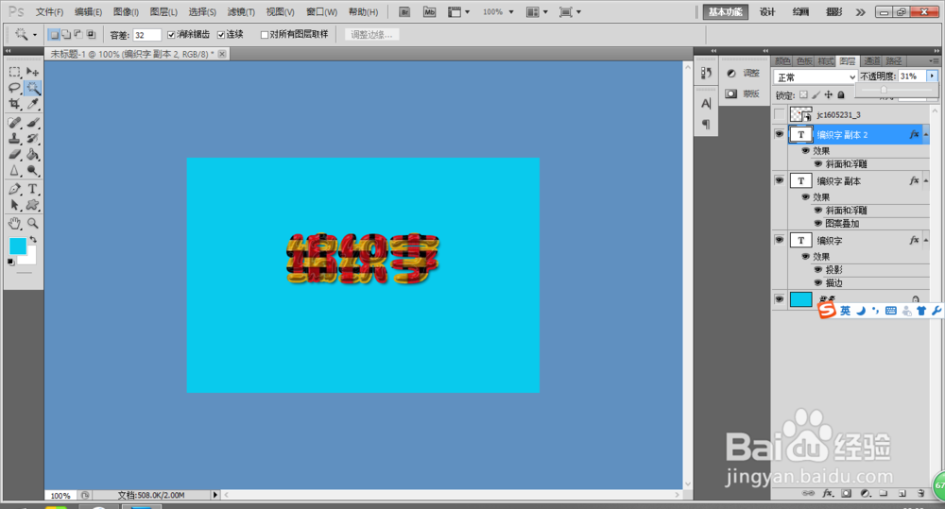Hide the 编织字 副本 layer
945x509 pixels.
pyautogui.click(x=780, y=180)
